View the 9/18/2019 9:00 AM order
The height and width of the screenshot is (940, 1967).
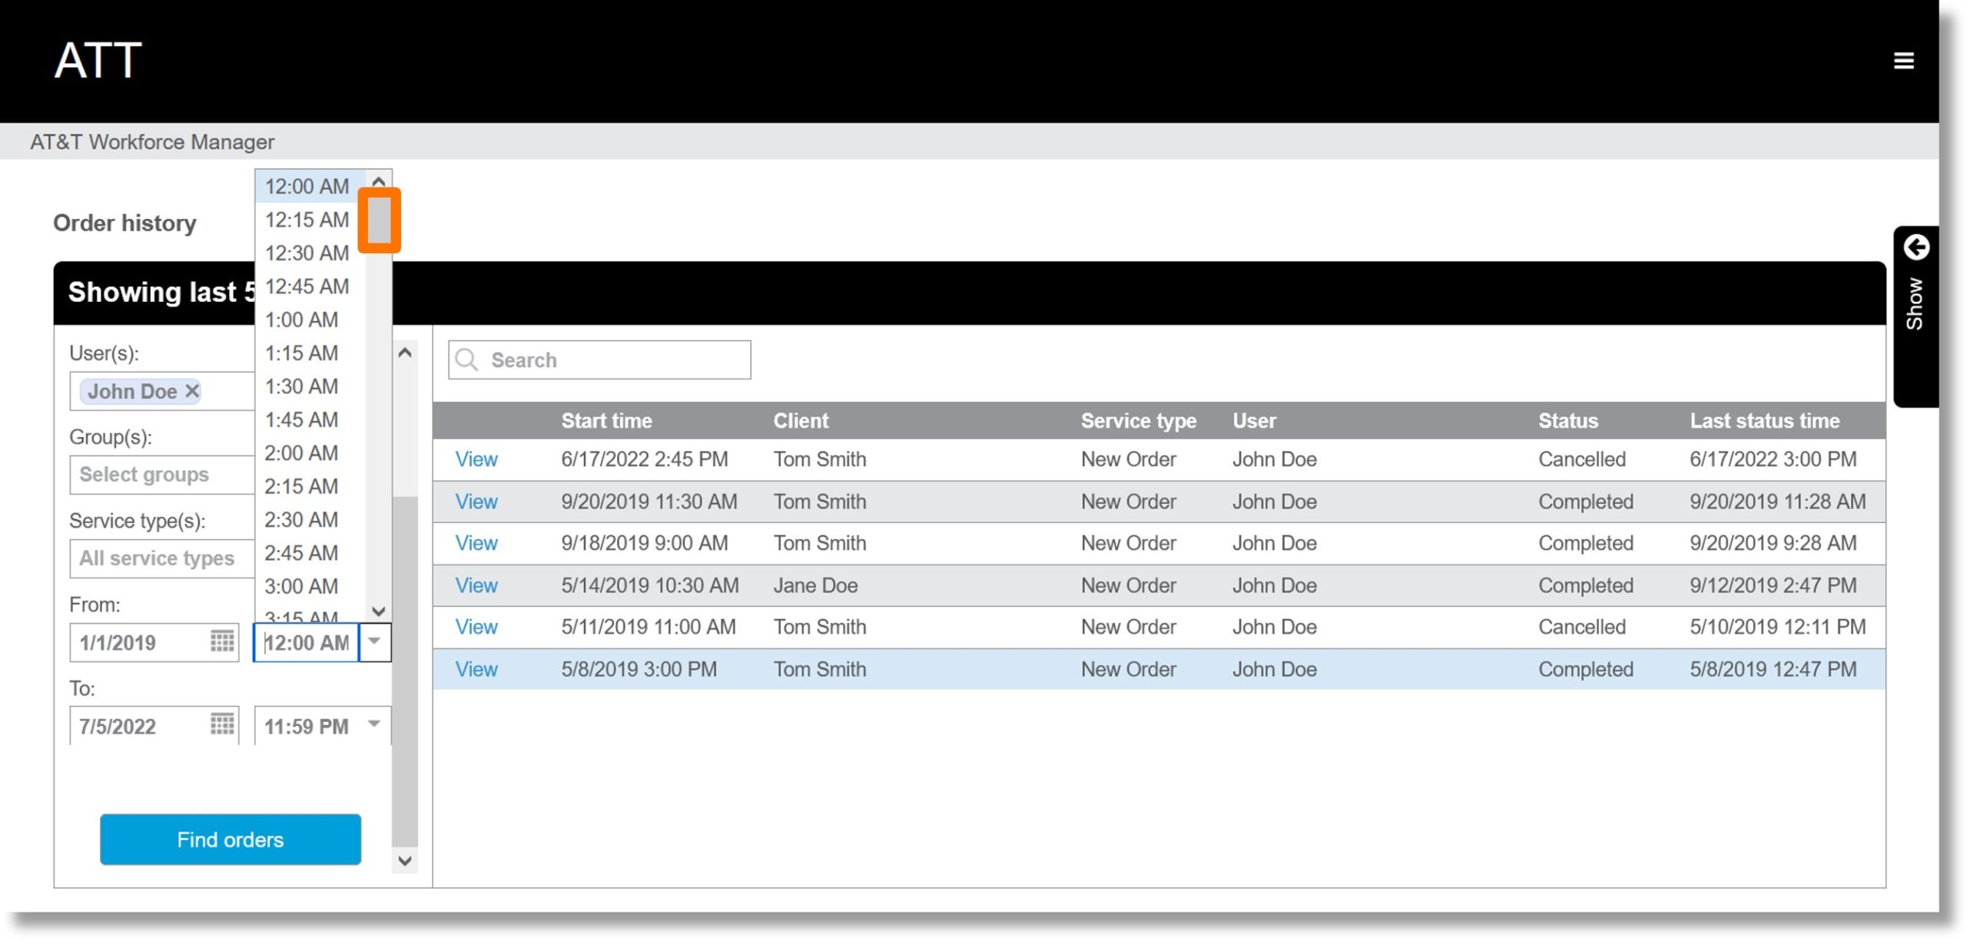click(476, 543)
